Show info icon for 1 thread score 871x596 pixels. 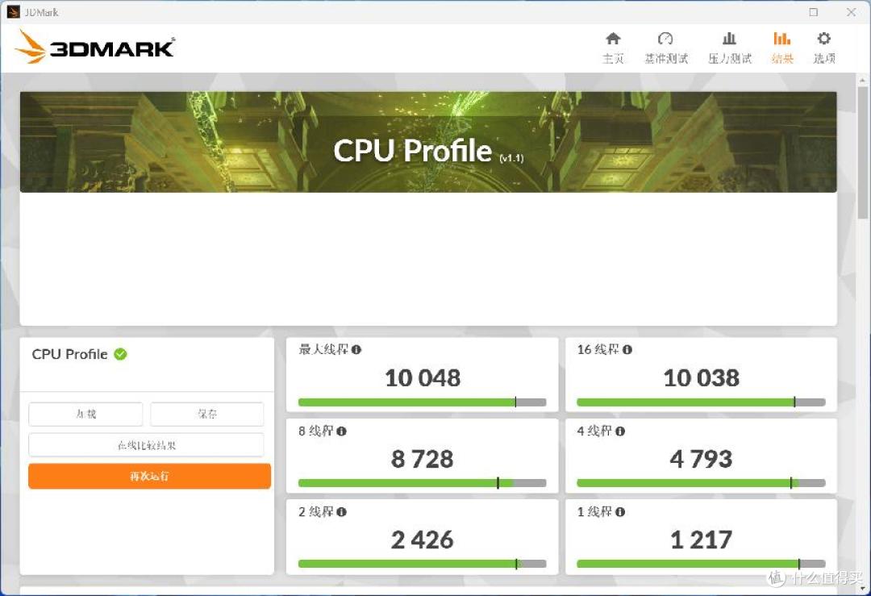pyautogui.click(x=620, y=512)
